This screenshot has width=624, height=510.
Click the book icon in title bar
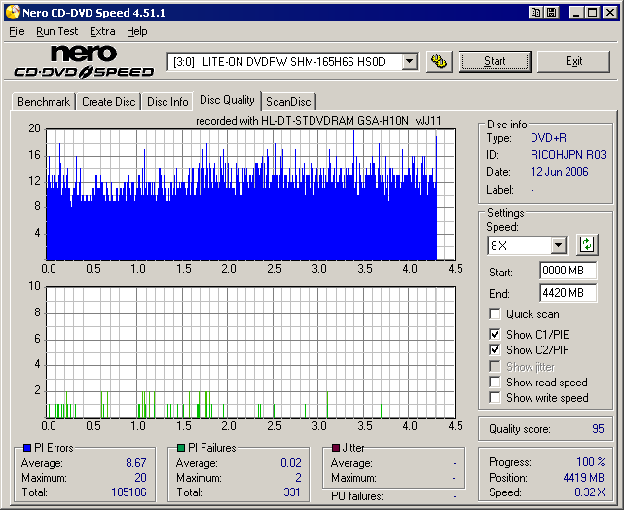pos(535,13)
